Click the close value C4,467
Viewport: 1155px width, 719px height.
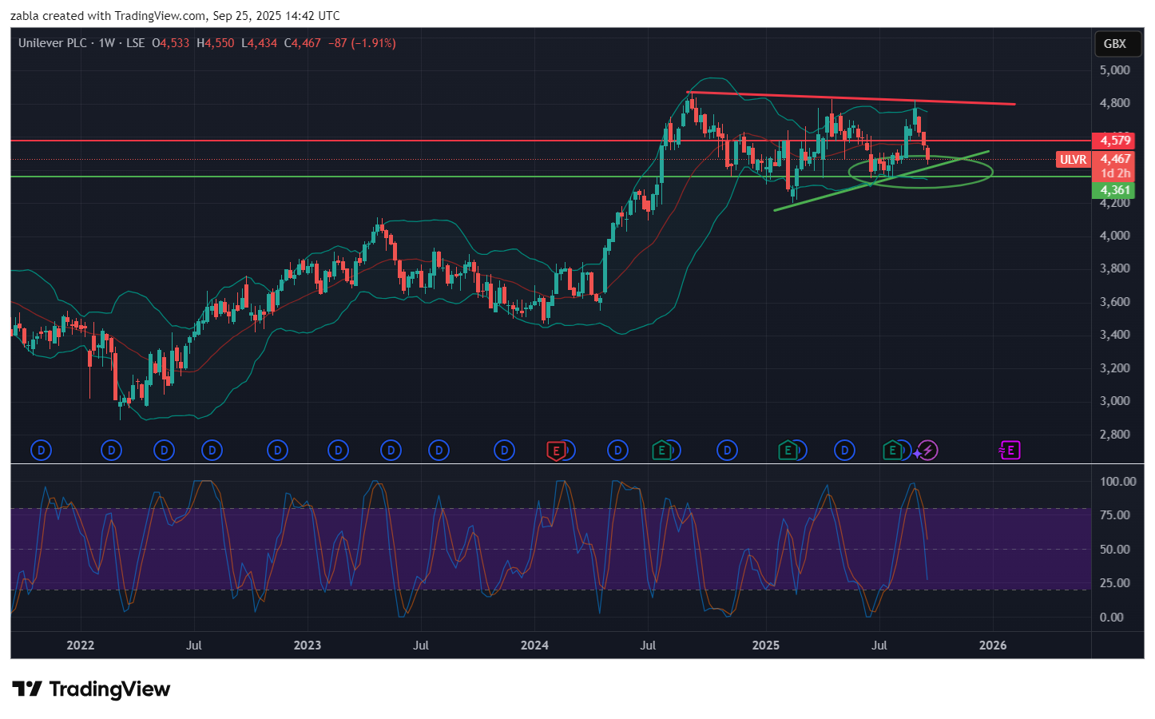pyautogui.click(x=303, y=43)
